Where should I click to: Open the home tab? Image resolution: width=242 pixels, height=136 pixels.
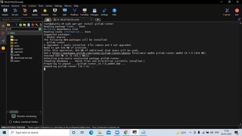(48, 20)
